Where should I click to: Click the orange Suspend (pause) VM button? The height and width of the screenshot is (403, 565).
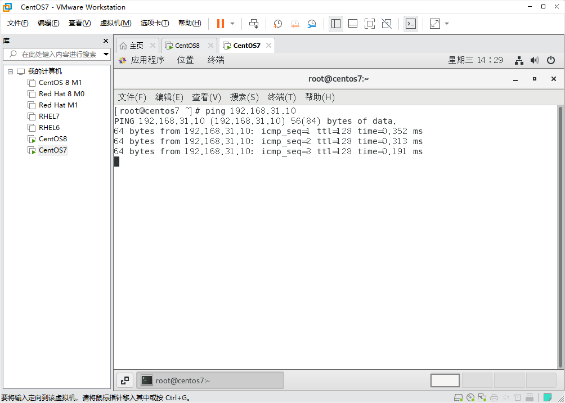click(x=221, y=24)
